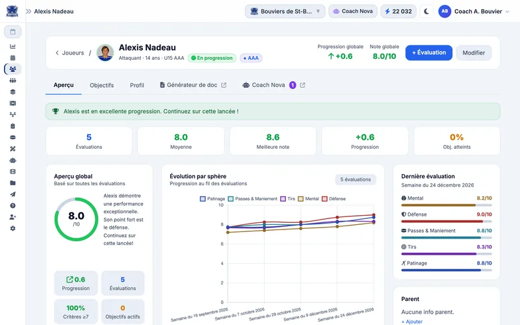Open the players group icon in sidebar

click(12, 69)
